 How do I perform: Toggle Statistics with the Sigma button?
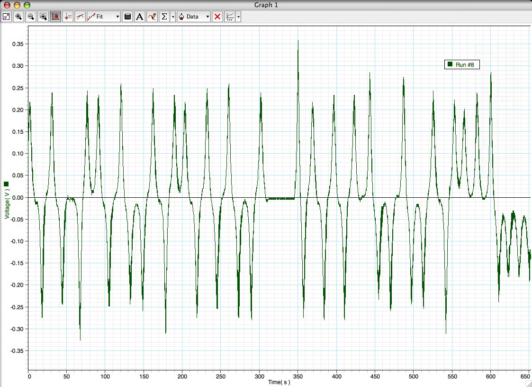(164, 17)
